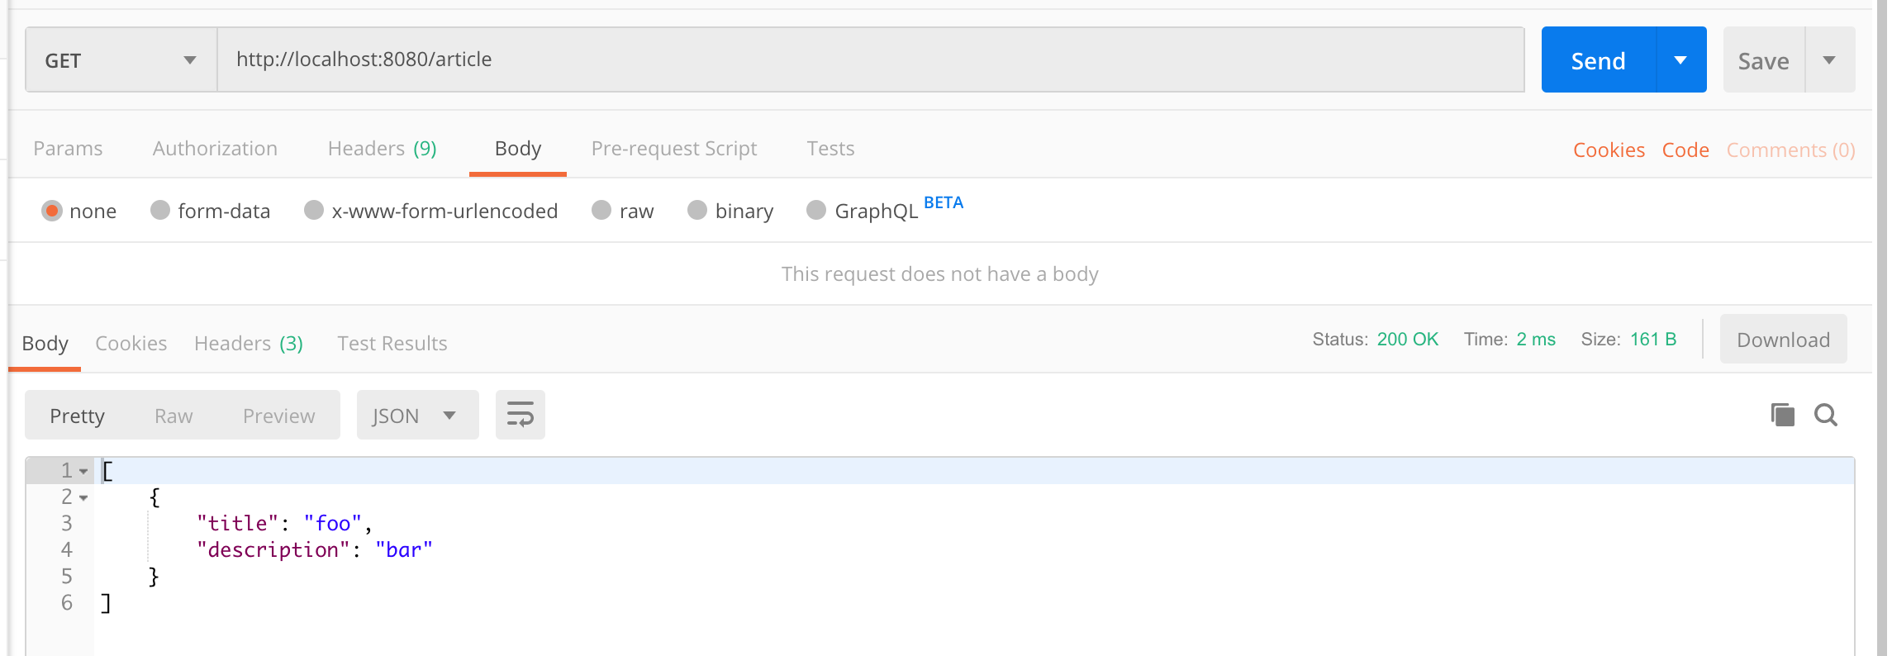Expand Save button dropdown arrow
1892x656 pixels.
tap(1829, 59)
